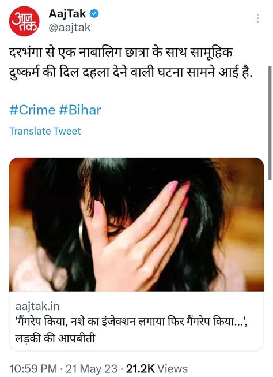
Task: Open the article preview image
Action: pos(136,225)
